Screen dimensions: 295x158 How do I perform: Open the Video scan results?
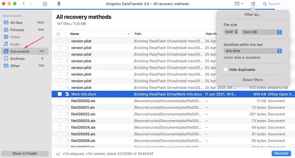[x=15, y=37]
